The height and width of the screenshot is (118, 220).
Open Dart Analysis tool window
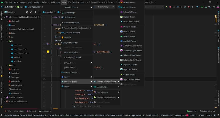[45, 111]
